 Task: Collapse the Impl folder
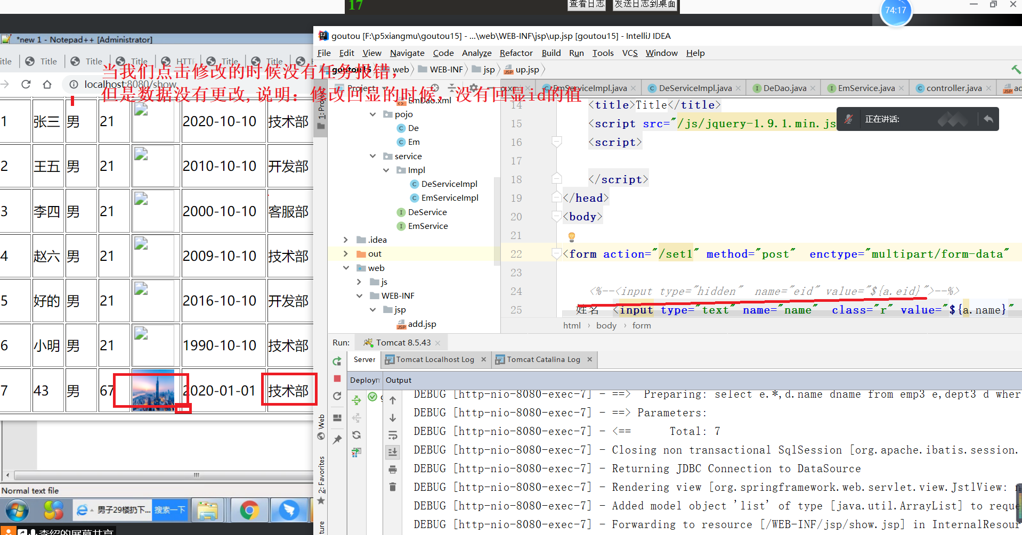coord(386,170)
